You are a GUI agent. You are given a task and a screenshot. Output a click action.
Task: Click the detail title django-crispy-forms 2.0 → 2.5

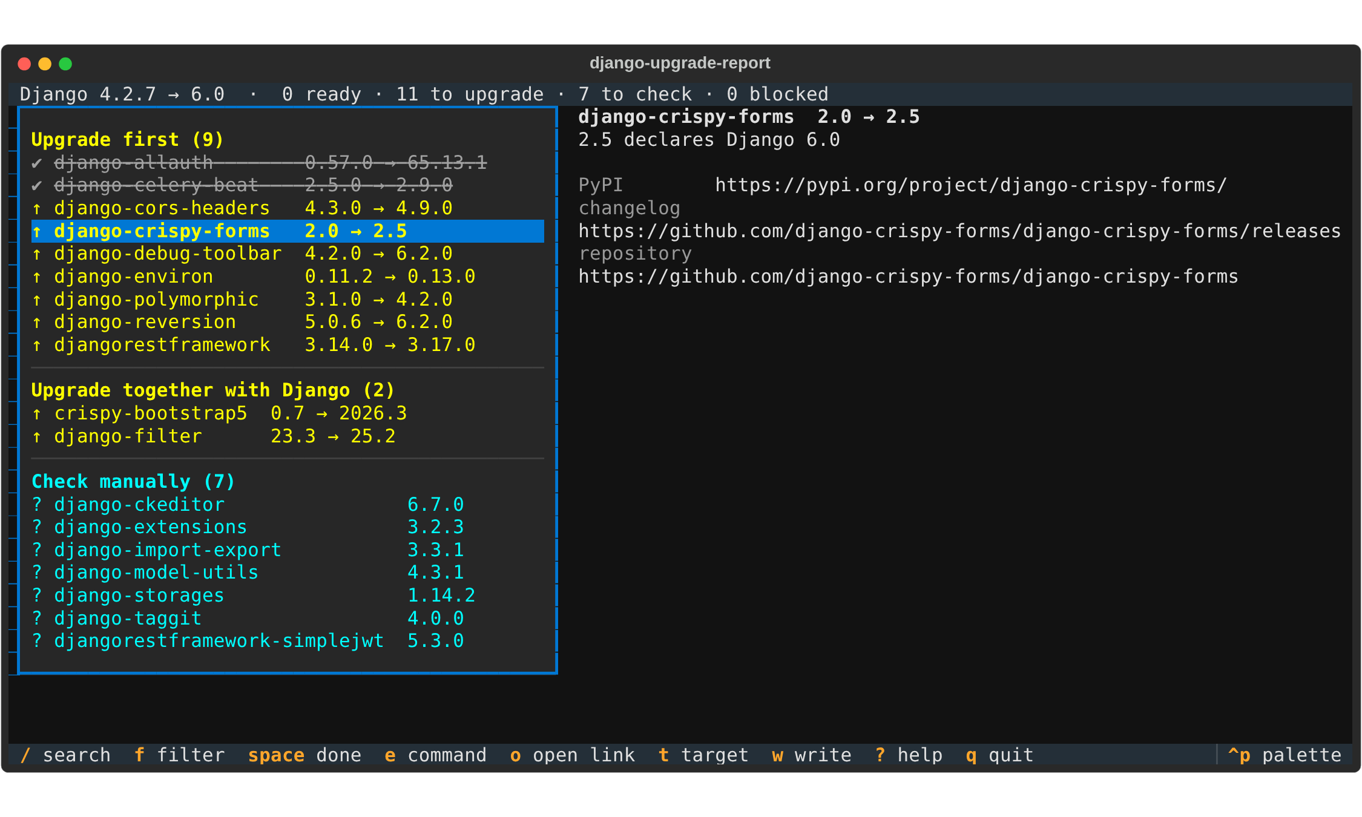[x=749, y=117]
